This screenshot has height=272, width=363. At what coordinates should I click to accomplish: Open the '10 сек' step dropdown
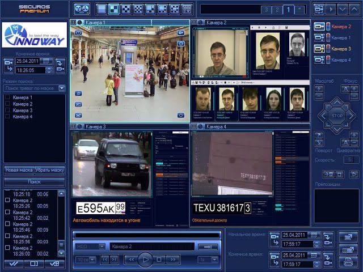click(92, 260)
